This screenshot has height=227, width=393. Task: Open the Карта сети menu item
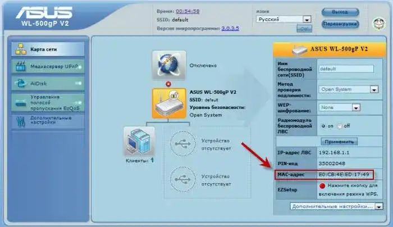pos(48,49)
